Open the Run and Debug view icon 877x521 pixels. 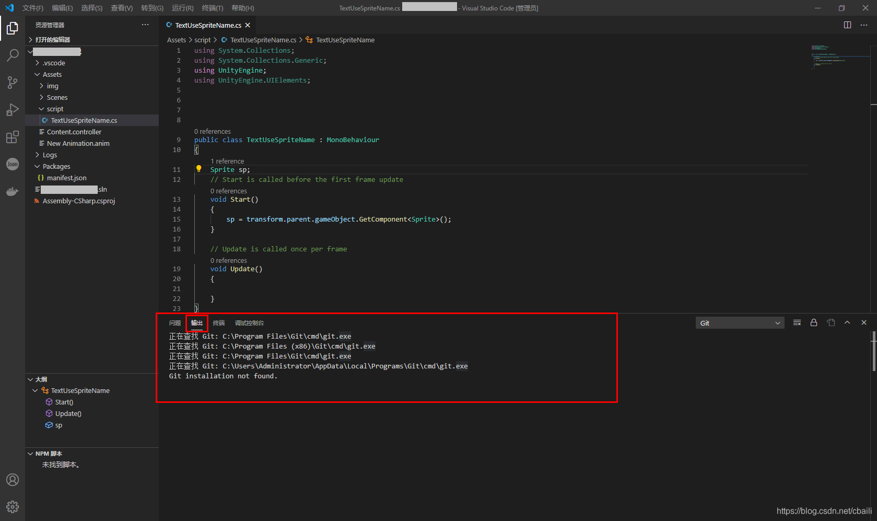tap(13, 110)
